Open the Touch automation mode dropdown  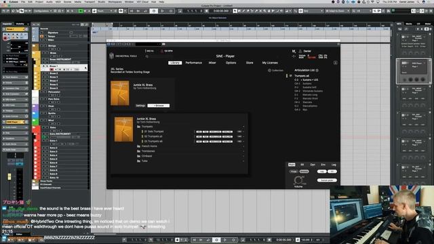pyautogui.click(x=104, y=11)
